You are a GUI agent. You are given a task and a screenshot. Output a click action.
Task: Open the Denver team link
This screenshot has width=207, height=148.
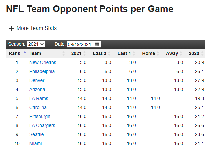[x=37, y=80]
